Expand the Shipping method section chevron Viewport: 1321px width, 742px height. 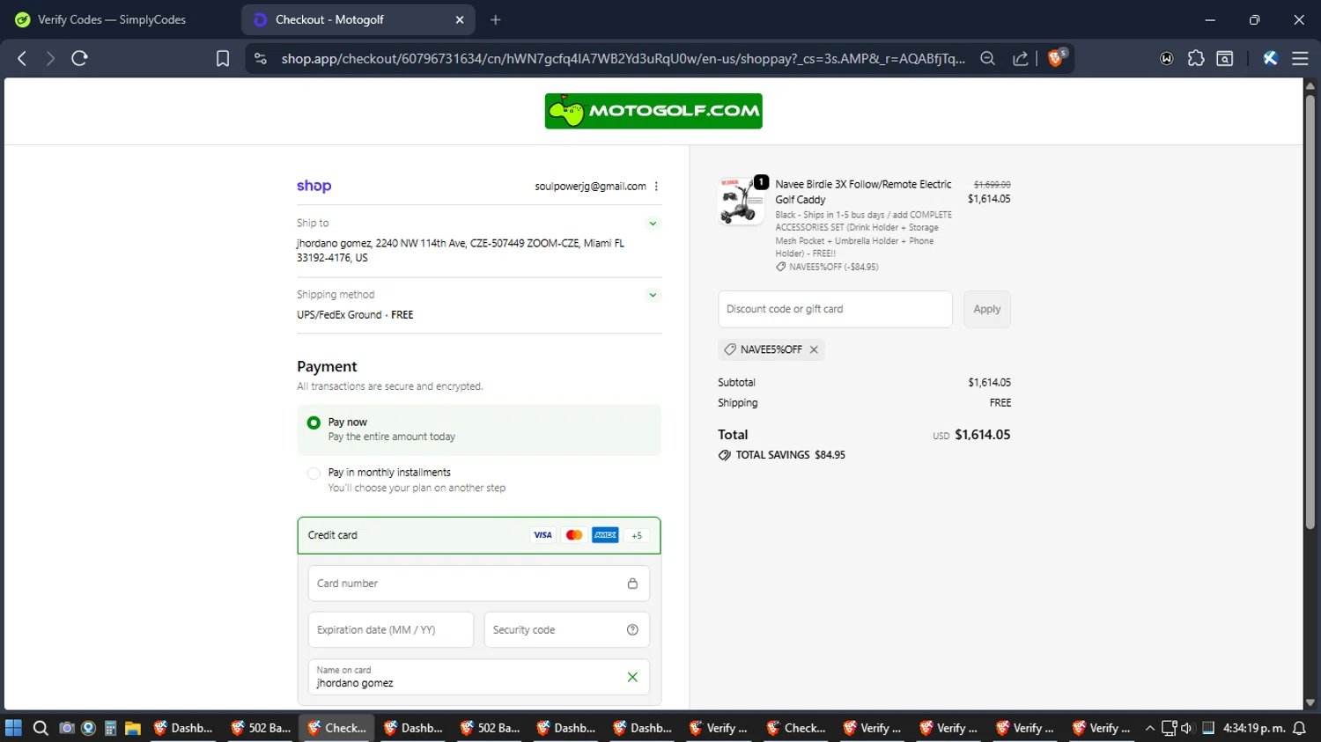point(653,295)
